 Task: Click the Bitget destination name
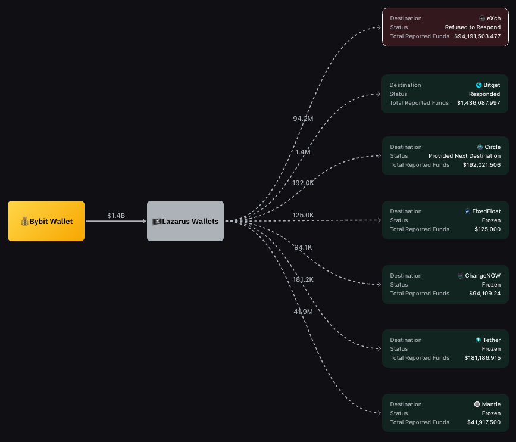(x=492, y=85)
